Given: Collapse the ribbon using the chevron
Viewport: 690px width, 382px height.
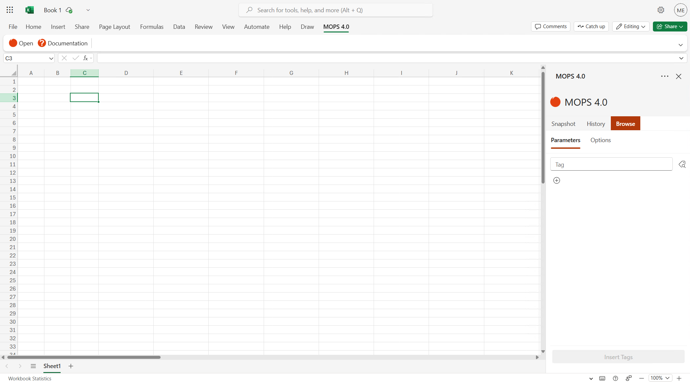Looking at the screenshot, I should 681,45.
